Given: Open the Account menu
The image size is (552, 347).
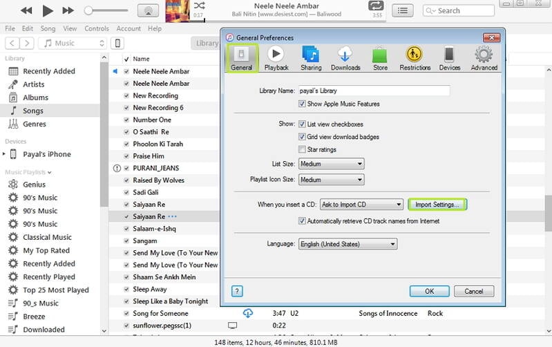Looking at the screenshot, I should 129,28.
